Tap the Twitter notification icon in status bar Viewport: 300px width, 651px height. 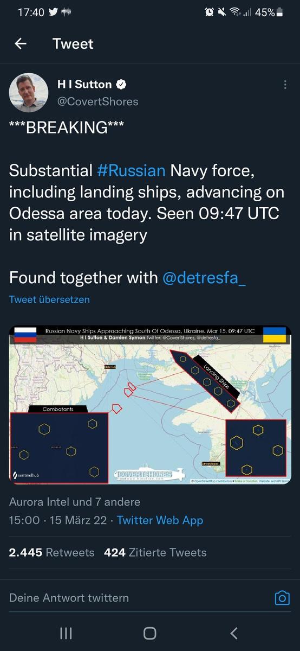[53, 12]
